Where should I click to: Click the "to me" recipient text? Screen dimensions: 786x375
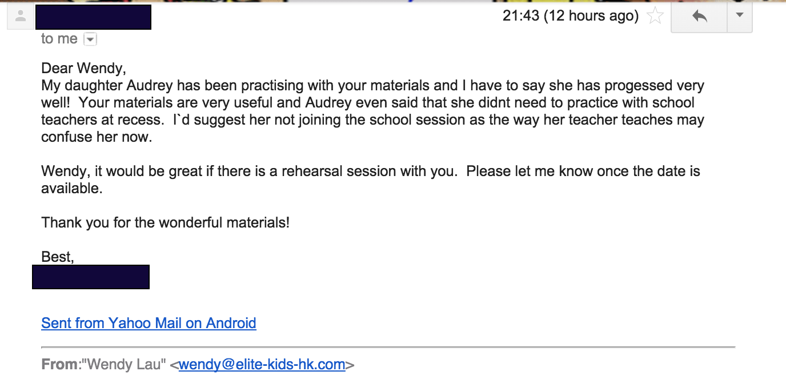pyautogui.click(x=59, y=39)
